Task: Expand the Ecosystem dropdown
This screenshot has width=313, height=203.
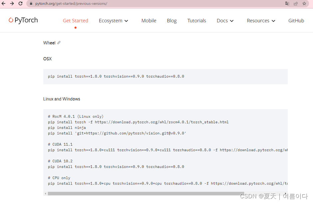Action: (113, 21)
